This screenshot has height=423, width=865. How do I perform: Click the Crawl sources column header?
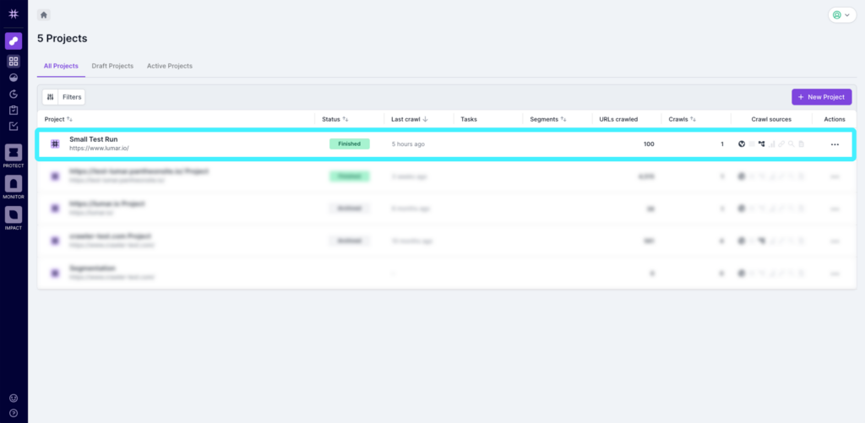[x=771, y=119]
